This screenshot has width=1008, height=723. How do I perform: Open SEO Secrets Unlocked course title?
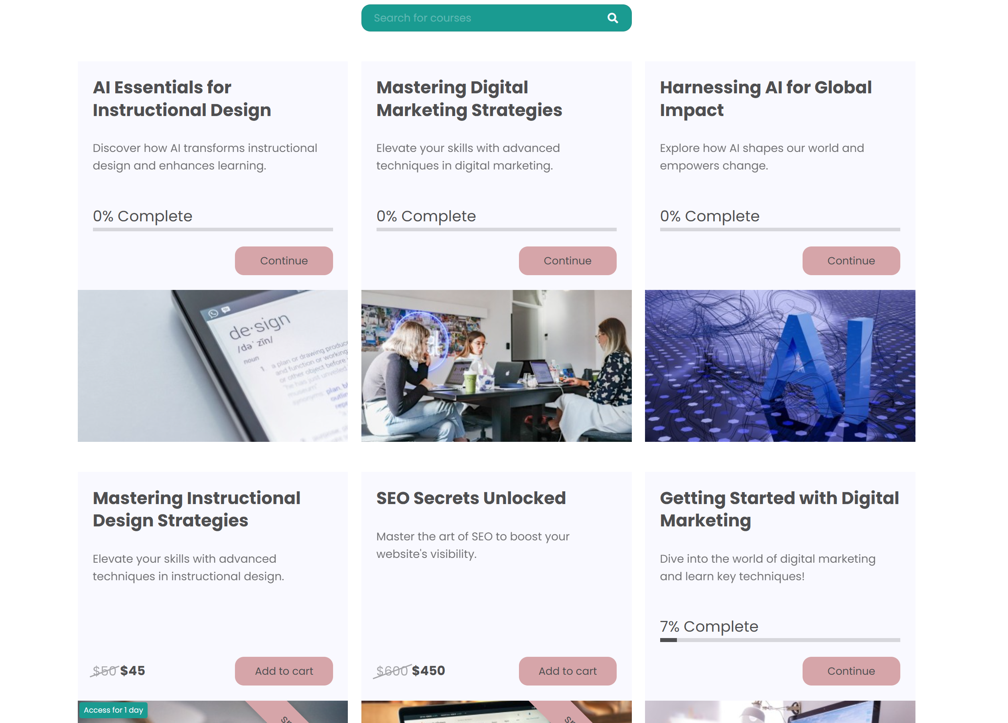(x=471, y=498)
